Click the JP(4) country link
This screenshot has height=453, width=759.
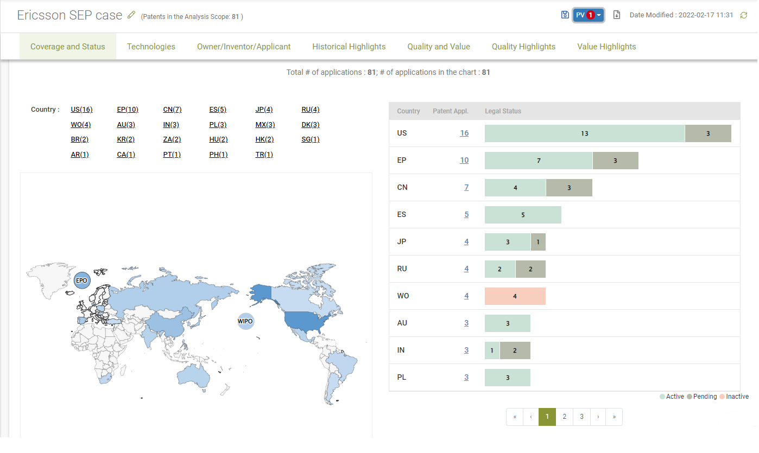point(264,110)
